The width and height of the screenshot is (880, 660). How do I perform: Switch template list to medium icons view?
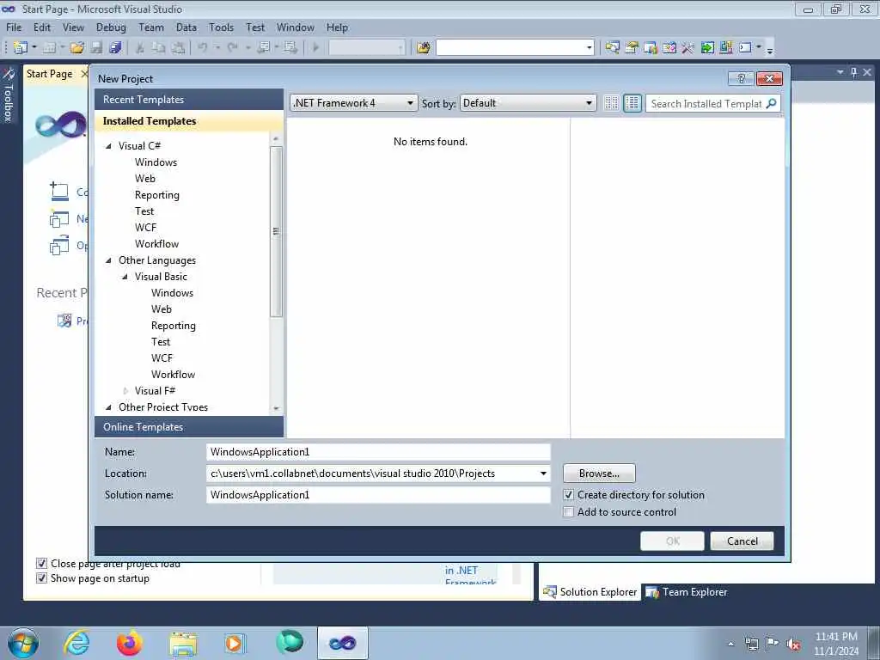coord(632,103)
